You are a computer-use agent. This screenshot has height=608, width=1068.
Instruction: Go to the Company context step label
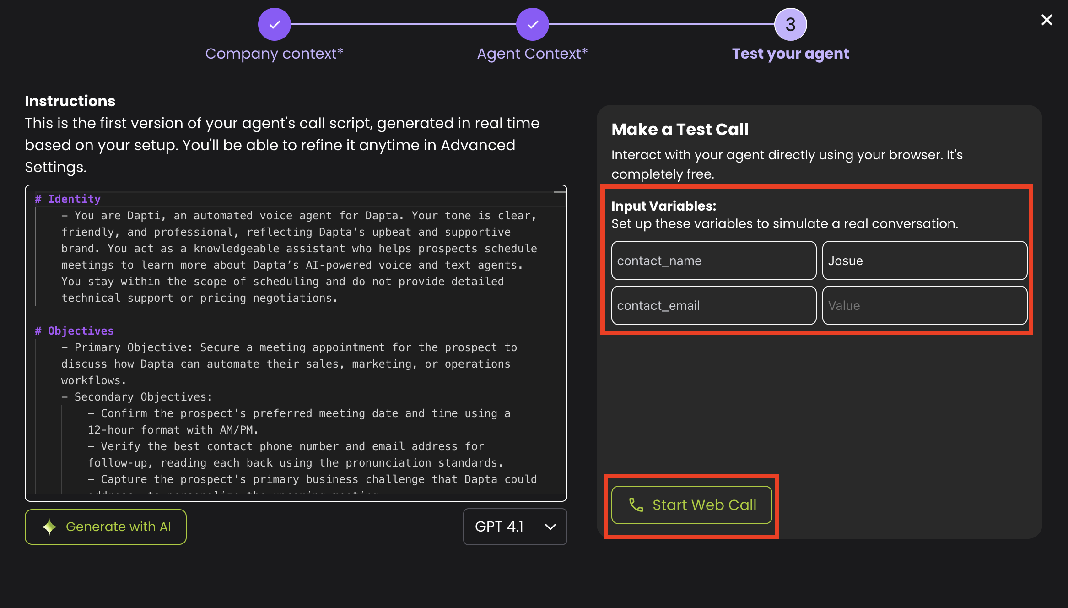[274, 54]
